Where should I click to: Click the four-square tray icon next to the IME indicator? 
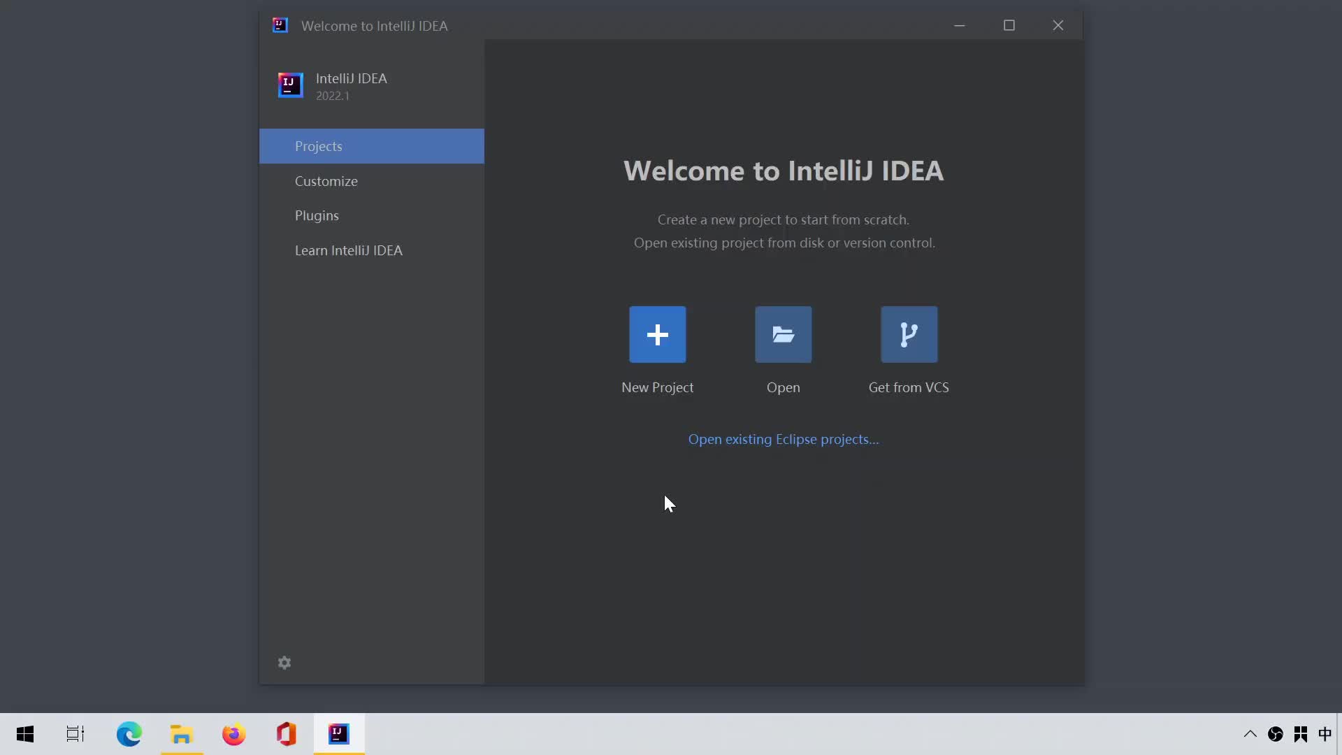tap(1301, 734)
